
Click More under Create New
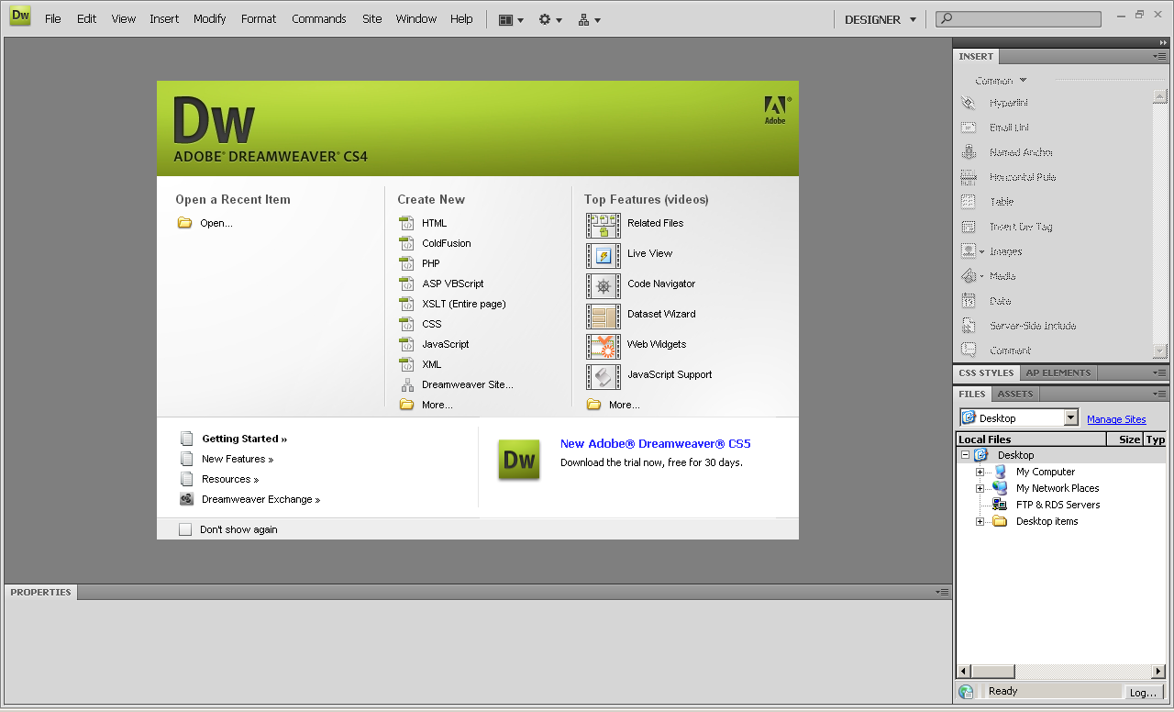[437, 405]
